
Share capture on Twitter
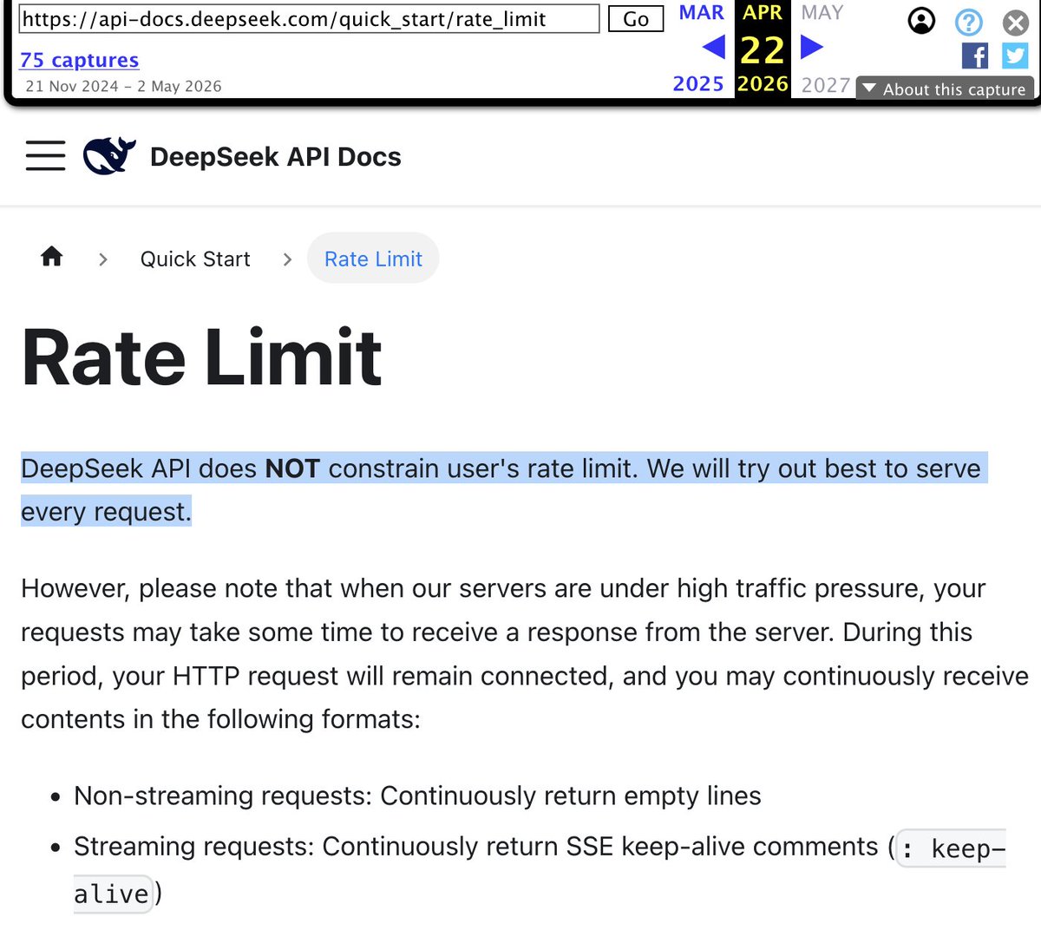click(x=1015, y=56)
